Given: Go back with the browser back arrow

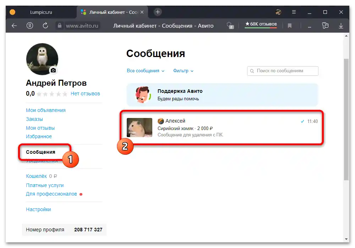Looking at the screenshot, I should (x=14, y=26).
